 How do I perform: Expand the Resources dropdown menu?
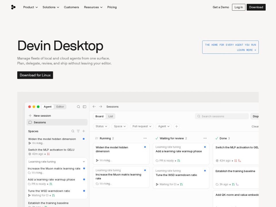(93, 7)
